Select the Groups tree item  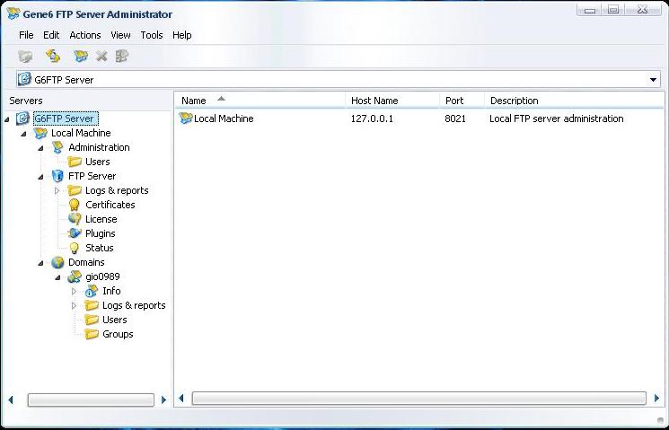click(118, 334)
